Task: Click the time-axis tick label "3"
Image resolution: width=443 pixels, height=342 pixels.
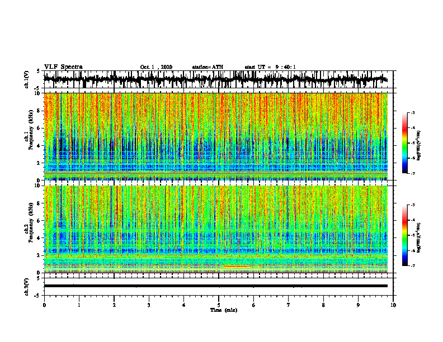Action: click(149, 305)
